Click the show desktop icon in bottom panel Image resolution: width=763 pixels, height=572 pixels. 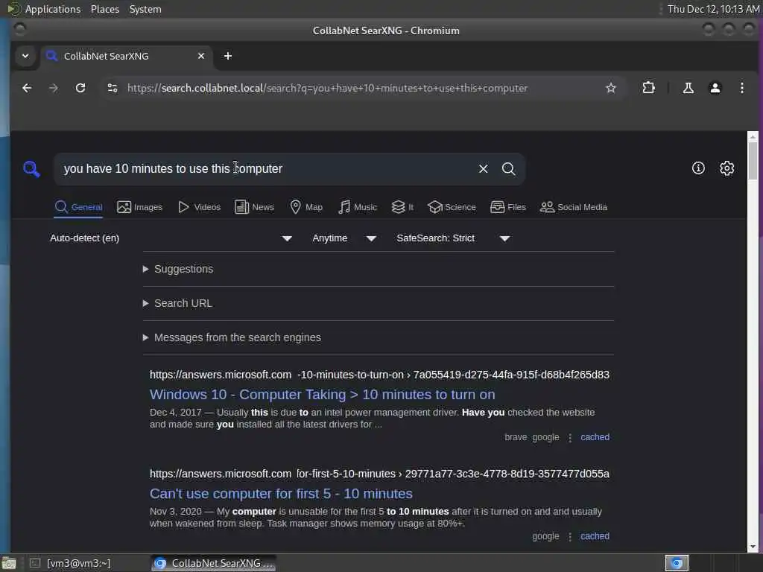(9, 563)
